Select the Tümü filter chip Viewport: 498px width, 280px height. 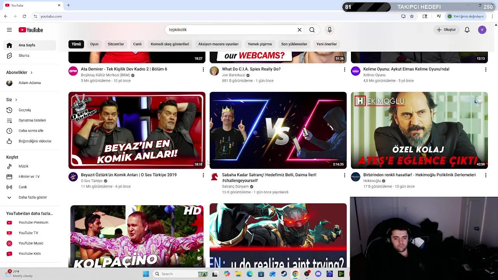(x=76, y=44)
